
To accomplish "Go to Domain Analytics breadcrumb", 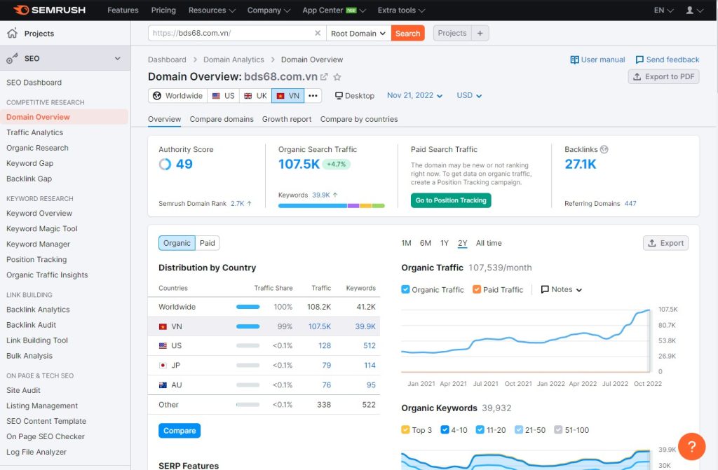I will coord(233,60).
